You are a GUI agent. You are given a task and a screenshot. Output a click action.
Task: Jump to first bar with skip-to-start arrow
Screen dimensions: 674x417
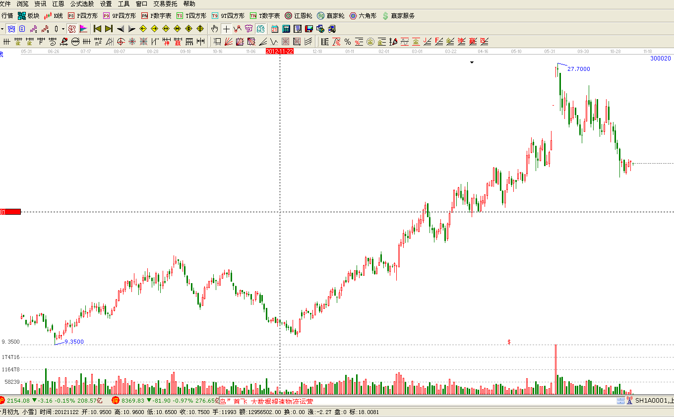tap(98, 29)
